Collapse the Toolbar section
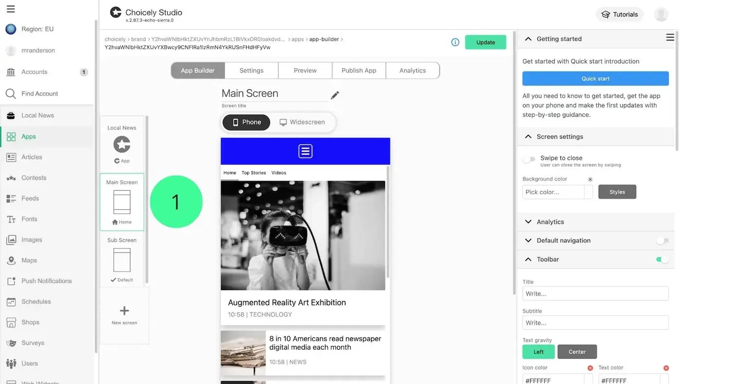This screenshot has width=747, height=384. [528, 260]
